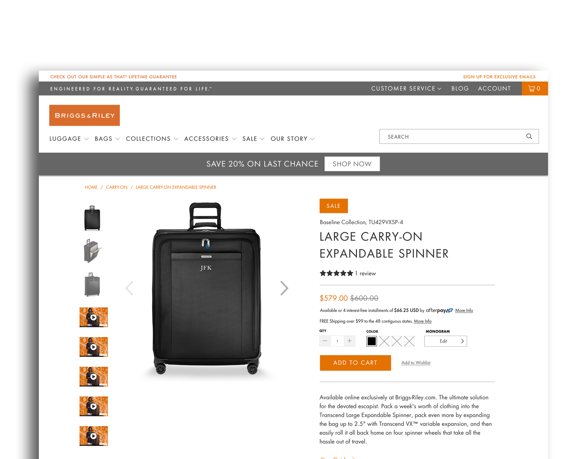Open the Sale menu
The height and width of the screenshot is (459, 588).
(253, 139)
